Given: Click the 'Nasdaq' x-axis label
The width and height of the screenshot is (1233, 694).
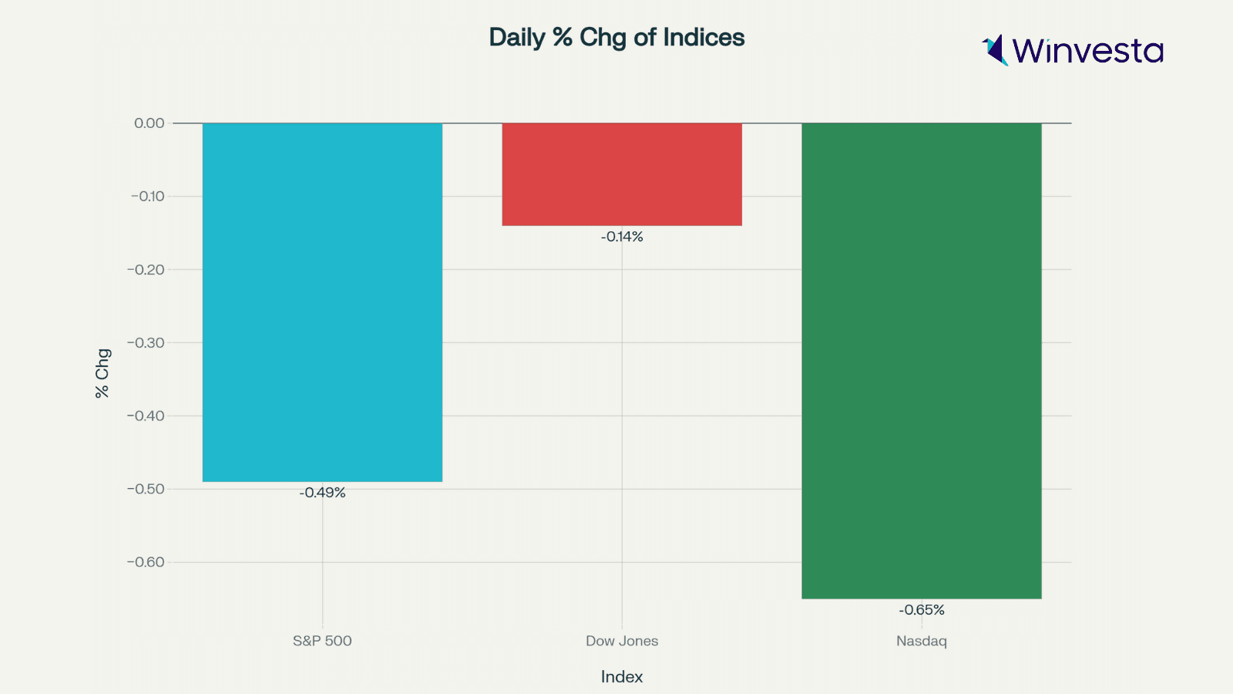Looking at the screenshot, I should point(921,641).
